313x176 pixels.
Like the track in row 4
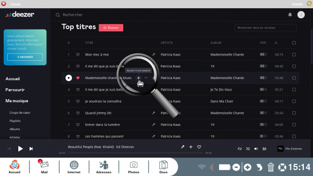(x=78, y=90)
